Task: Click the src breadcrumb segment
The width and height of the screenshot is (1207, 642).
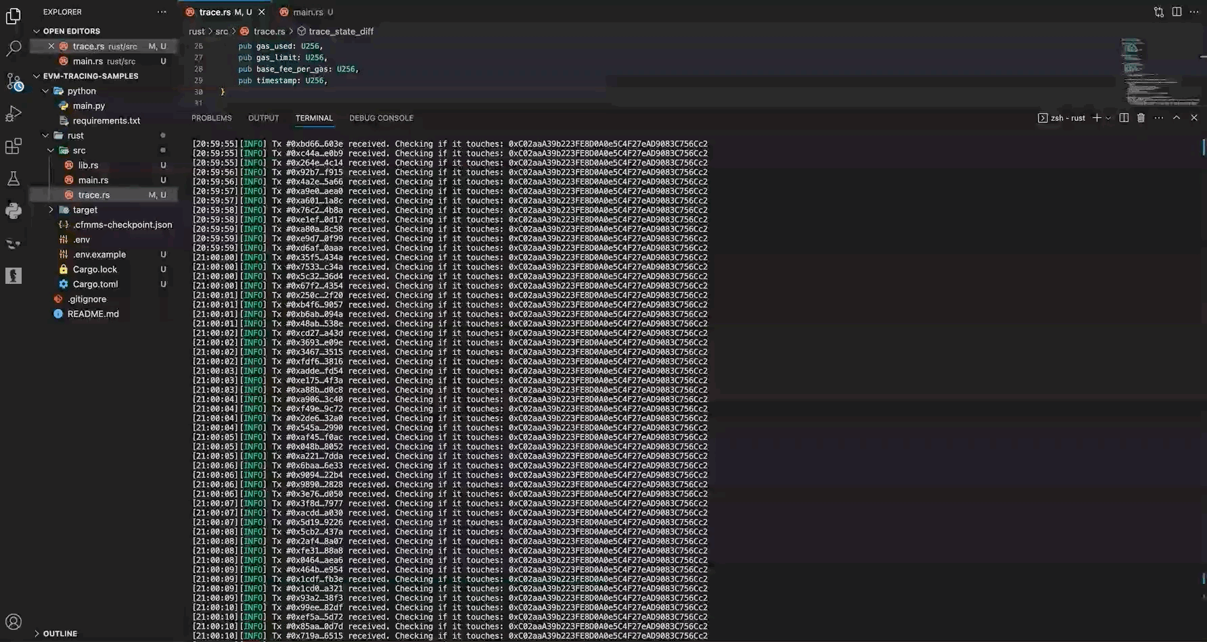Action: (x=221, y=31)
